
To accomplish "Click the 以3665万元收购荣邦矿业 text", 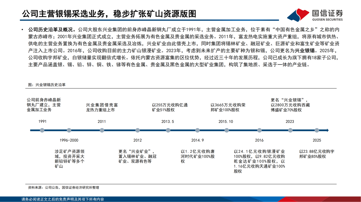I will tap(228, 107).
